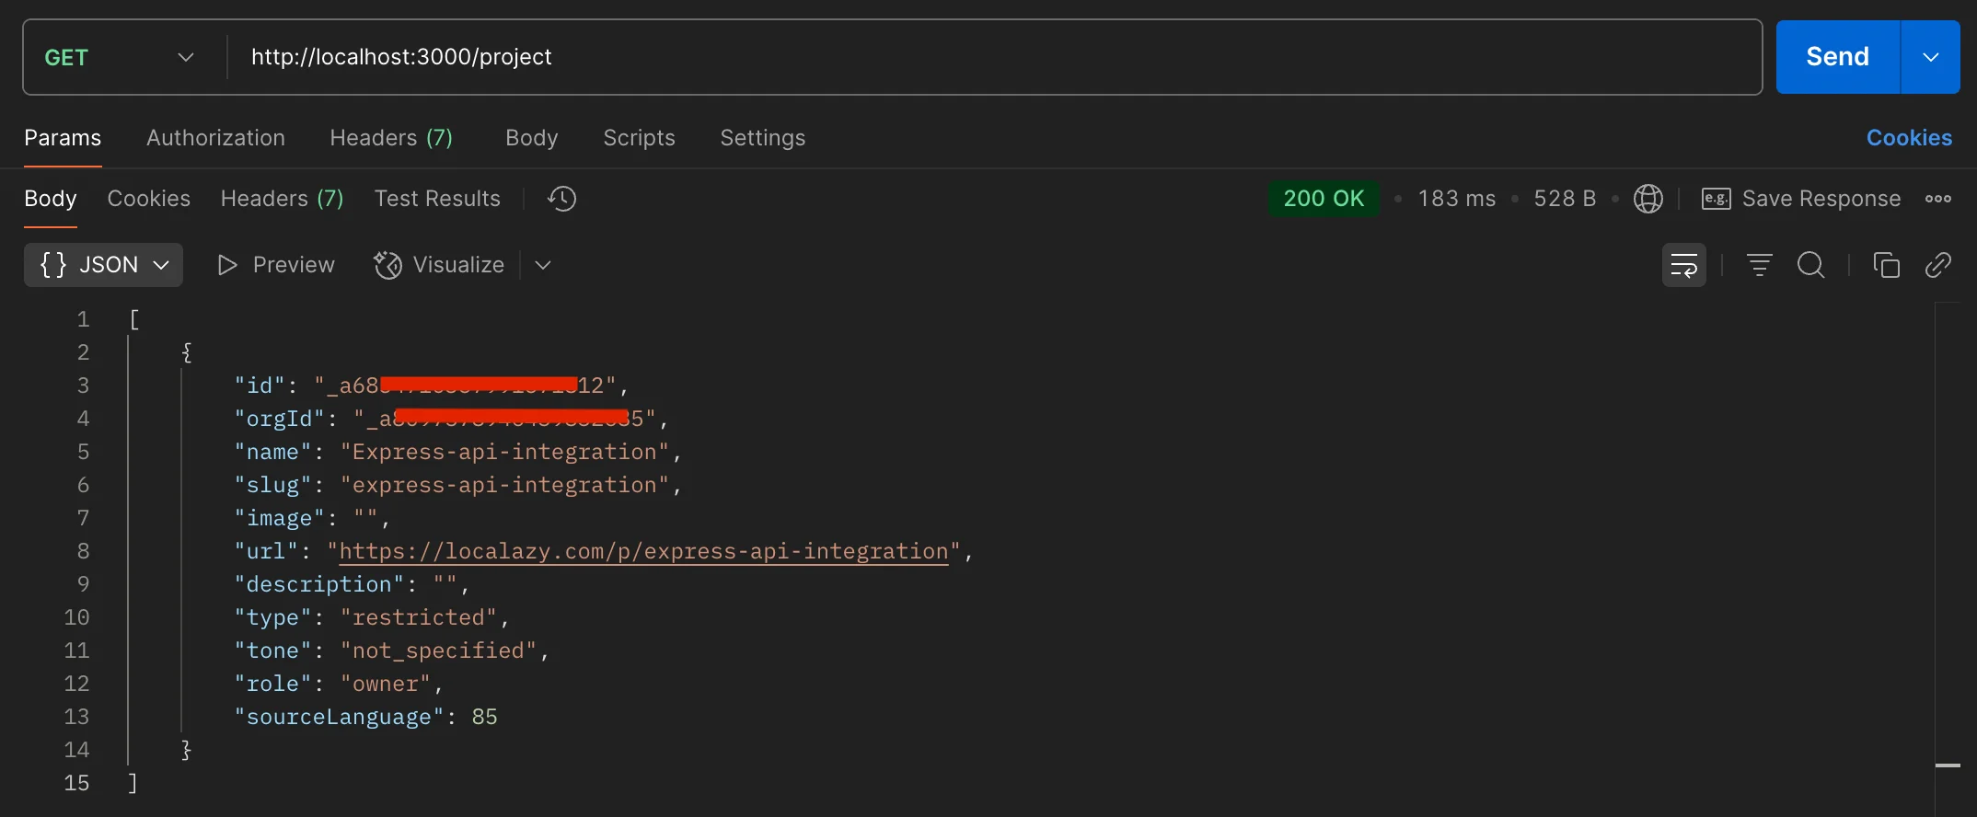Open the JSON format dropdown
1977x817 pixels.
104,265
